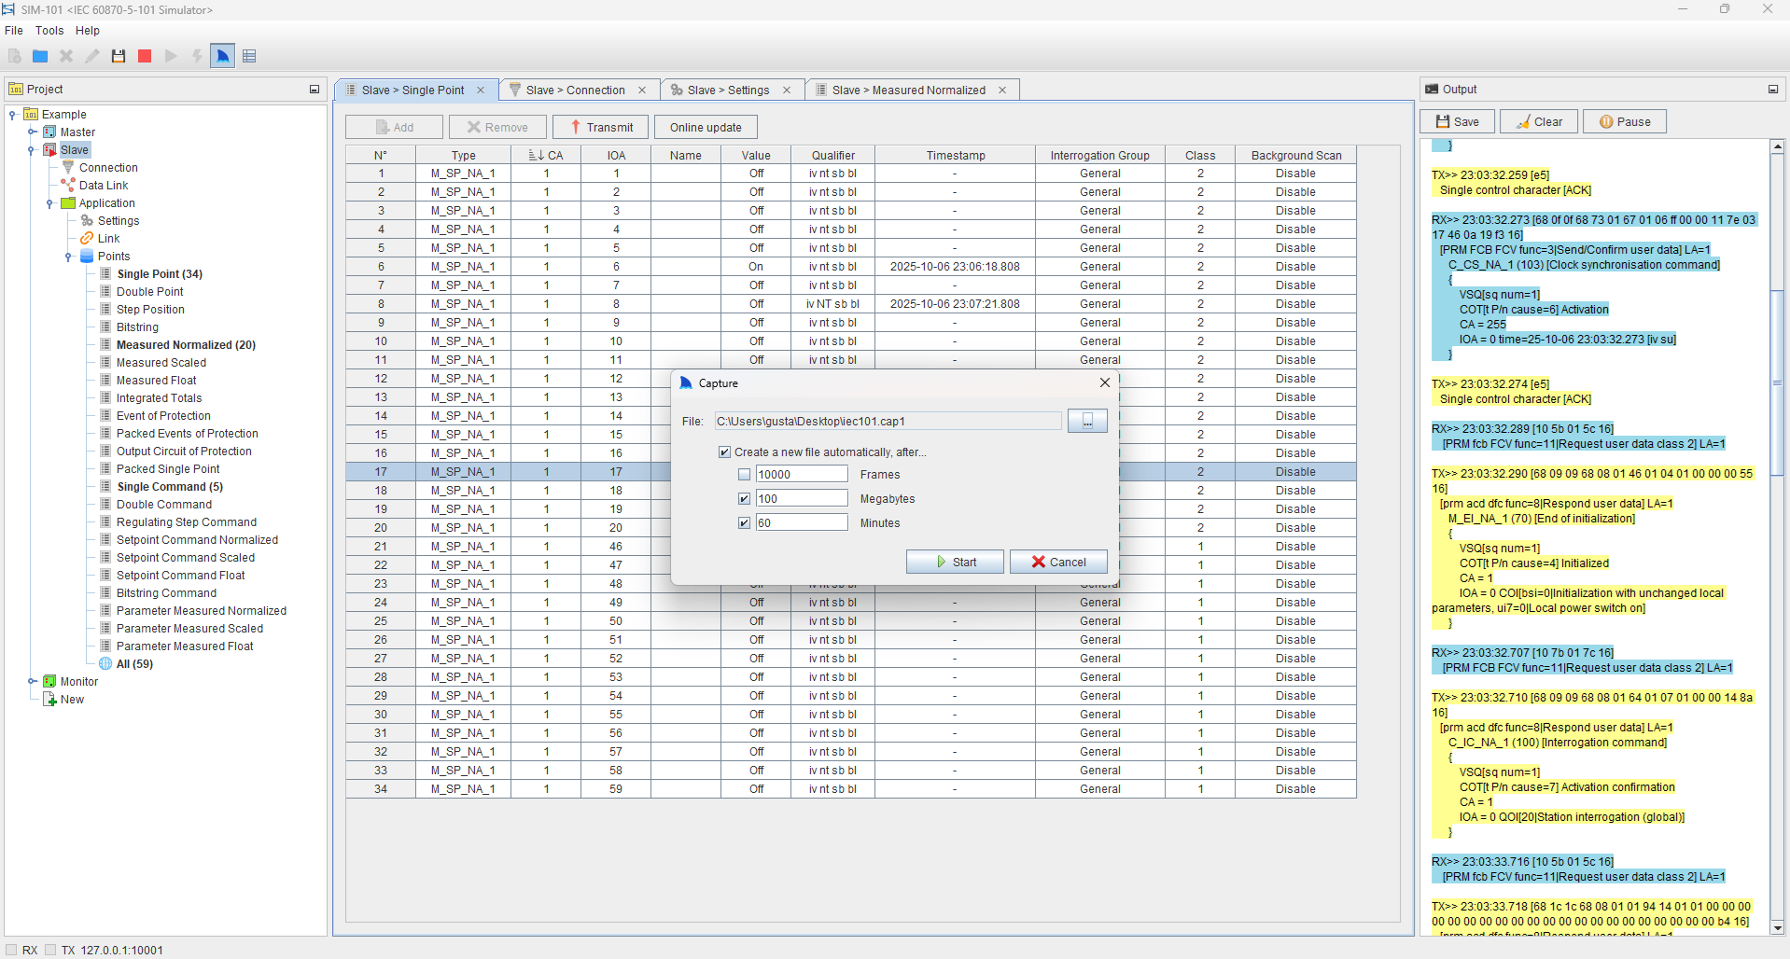
Task: Clear the Output log
Action: (x=1538, y=122)
